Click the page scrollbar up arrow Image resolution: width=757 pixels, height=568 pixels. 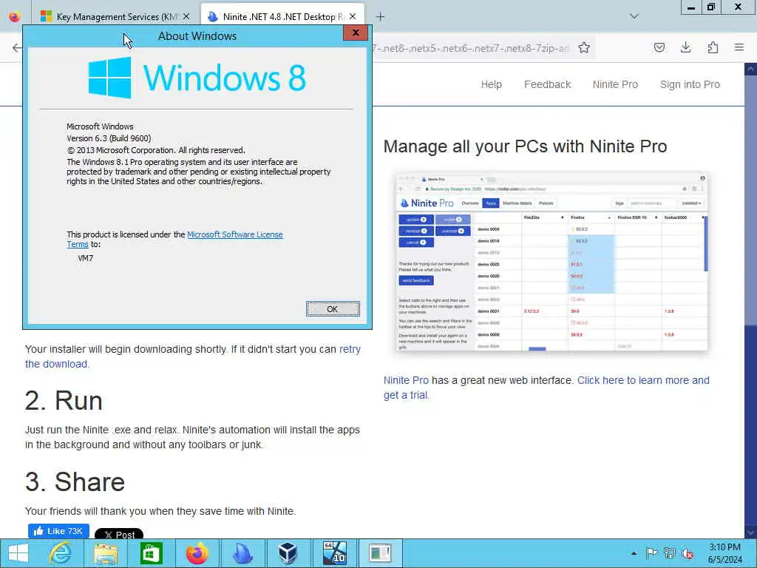tap(751, 69)
